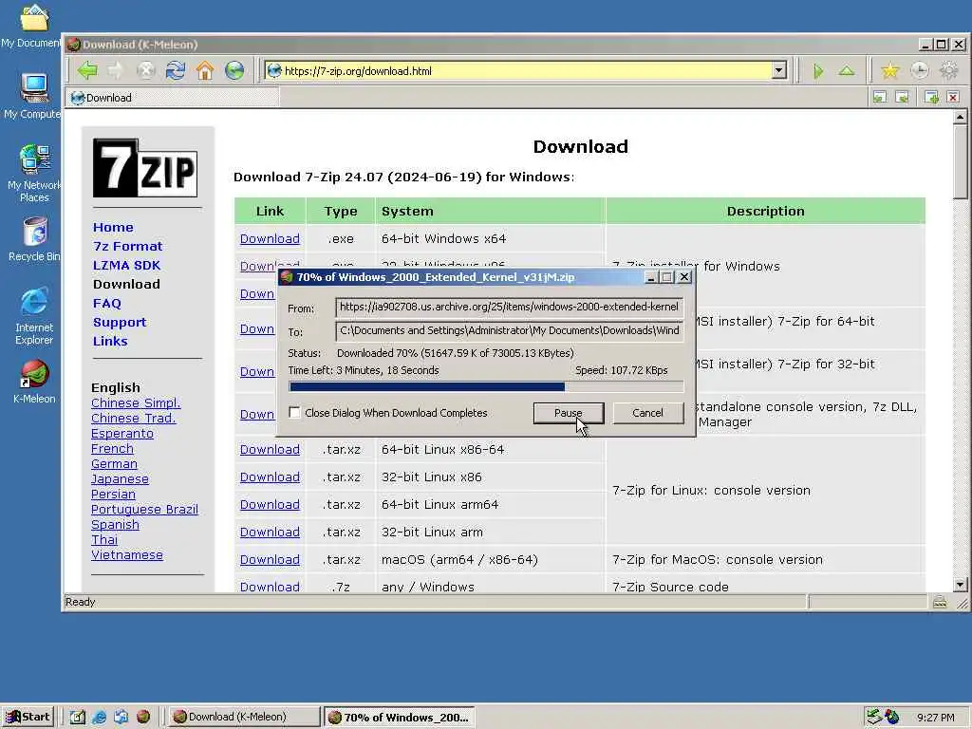Click the greyed Forward arrow
The width and height of the screenshot is (972, 729).
click(x=116, y=70)
